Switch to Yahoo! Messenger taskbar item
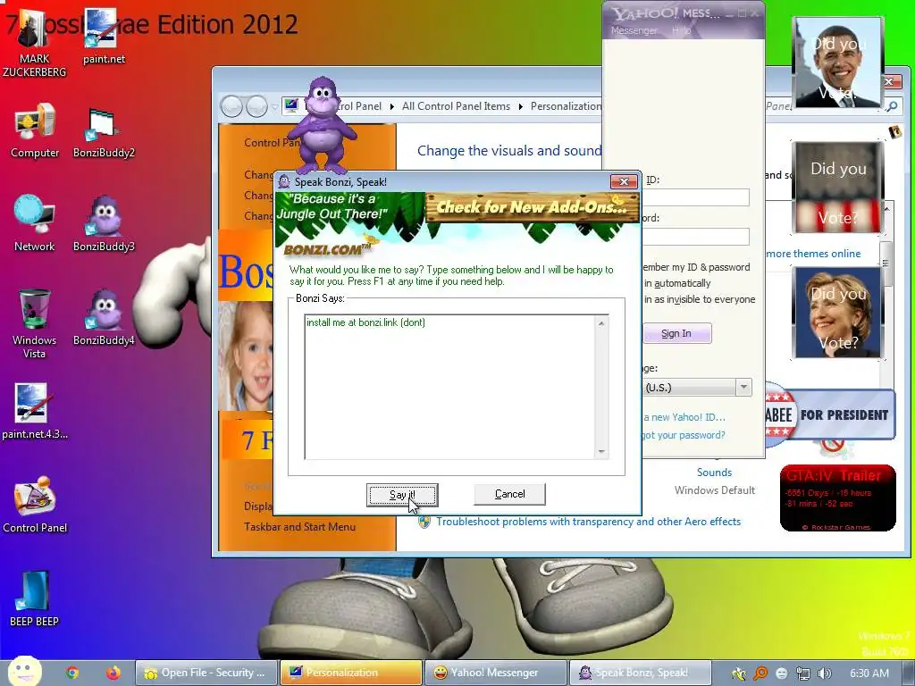Image resolution: width=915 pixels, height=686 pixels. (495, 673)
